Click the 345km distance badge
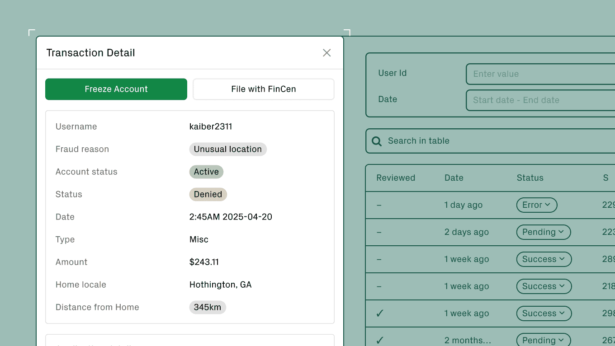 [x=207, y=307]
